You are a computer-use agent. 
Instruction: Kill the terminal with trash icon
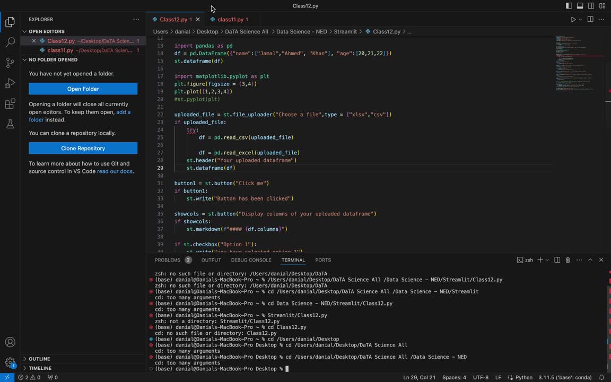[568, 259]
